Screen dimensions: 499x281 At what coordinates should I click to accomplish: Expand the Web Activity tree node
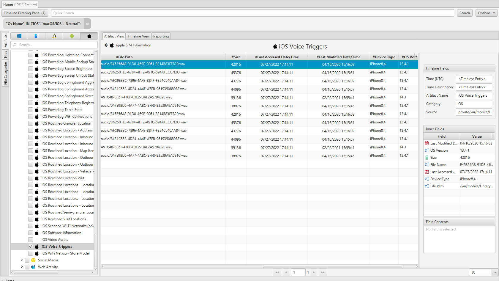point(22,267)
